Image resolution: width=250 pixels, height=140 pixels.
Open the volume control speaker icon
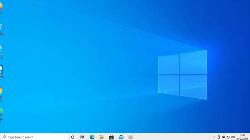pos(233,137)
